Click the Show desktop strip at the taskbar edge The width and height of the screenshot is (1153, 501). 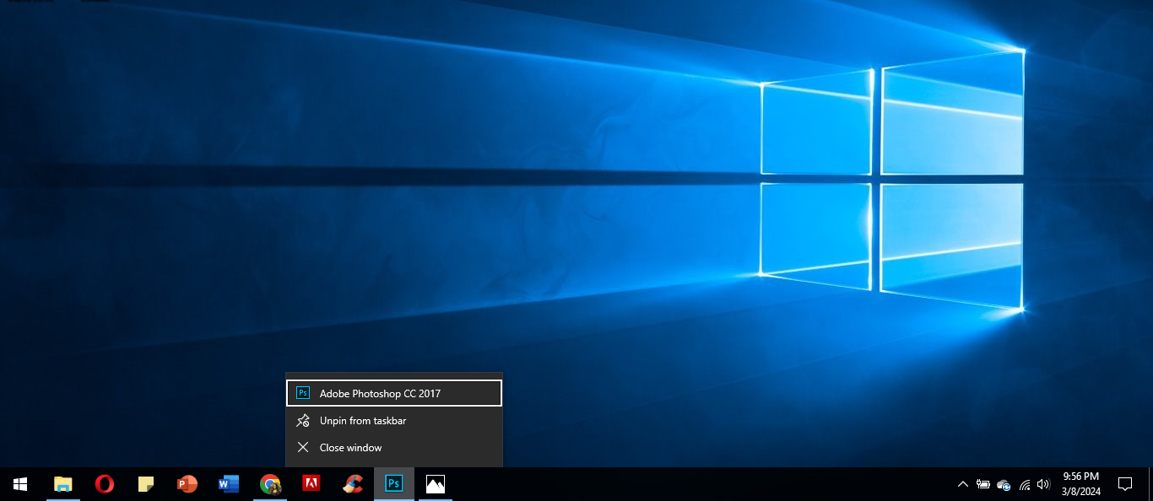click(x=1150, y=484)
